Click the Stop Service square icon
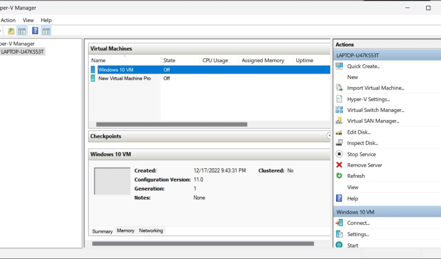 click(339, 154)
